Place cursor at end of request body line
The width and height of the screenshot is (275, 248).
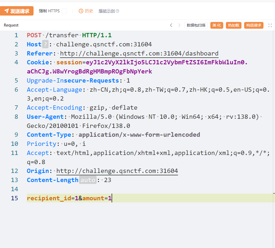(x=112, y=198)
